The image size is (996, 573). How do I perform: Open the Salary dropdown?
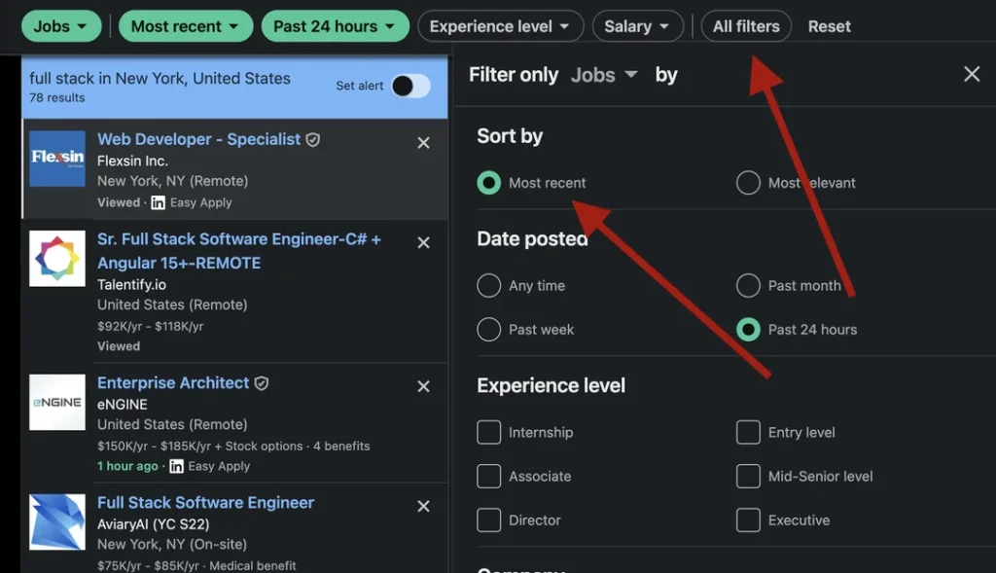coord(637,26)
